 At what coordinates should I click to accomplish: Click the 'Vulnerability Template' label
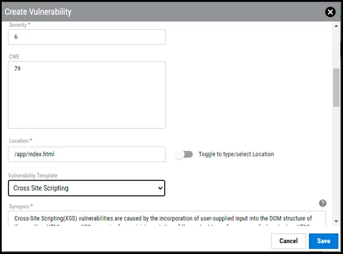click(x=33, y=175)
